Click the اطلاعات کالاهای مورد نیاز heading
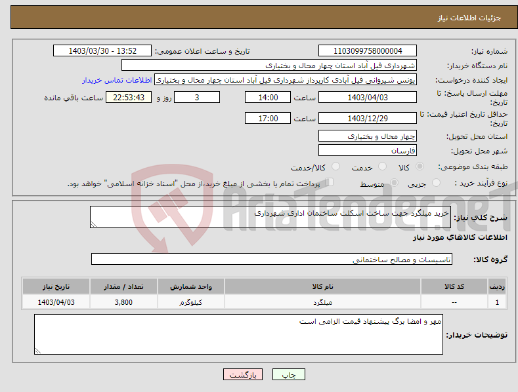This screenshot has width=518, height=392. pos(460,237)
